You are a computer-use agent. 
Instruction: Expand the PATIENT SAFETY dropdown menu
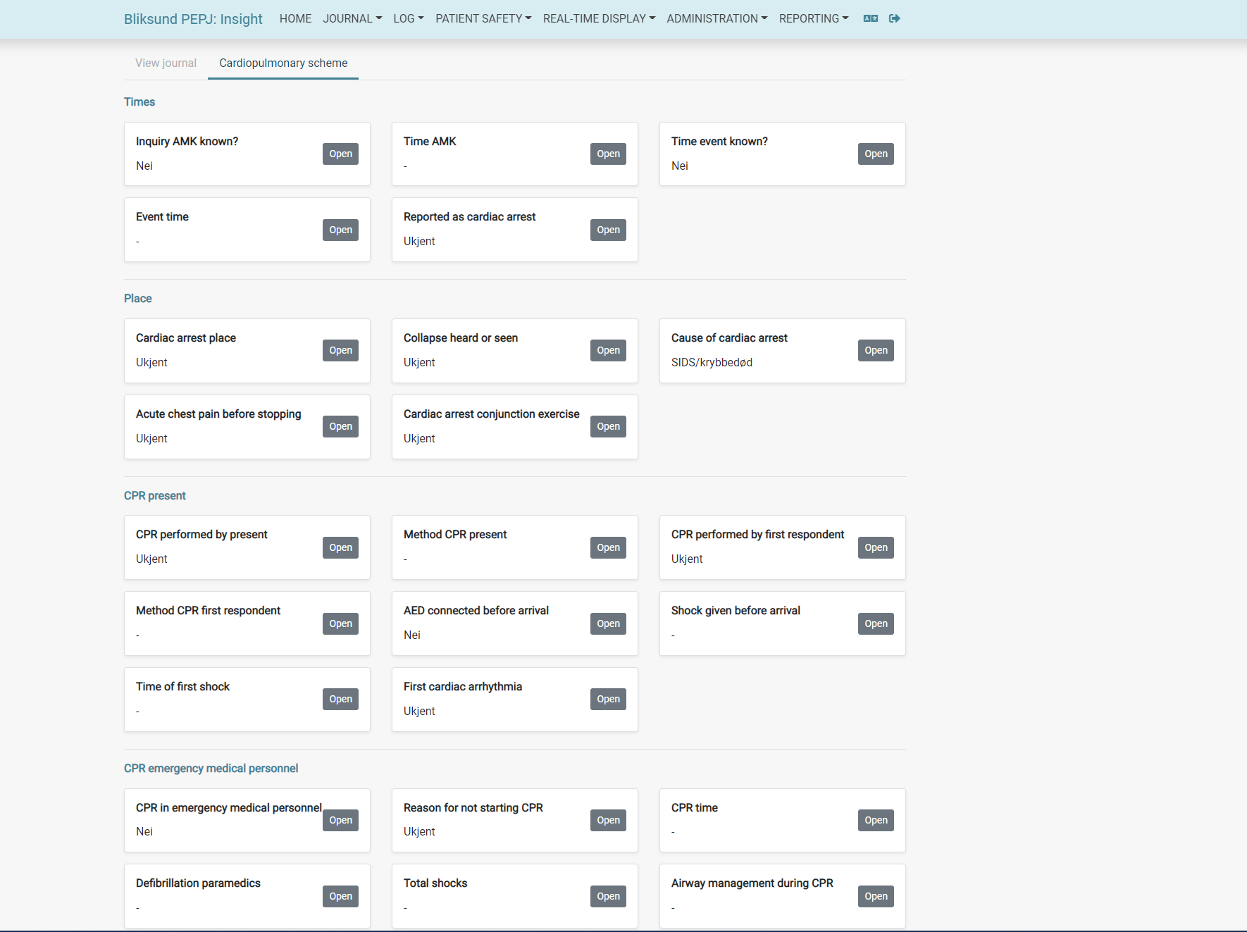483,18
